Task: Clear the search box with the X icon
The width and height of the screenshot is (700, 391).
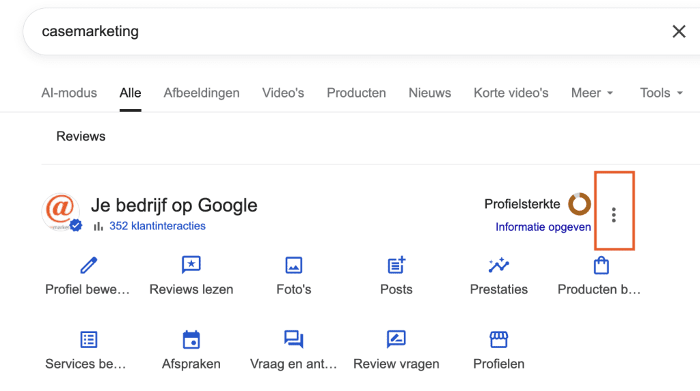Action: [679, 31]
